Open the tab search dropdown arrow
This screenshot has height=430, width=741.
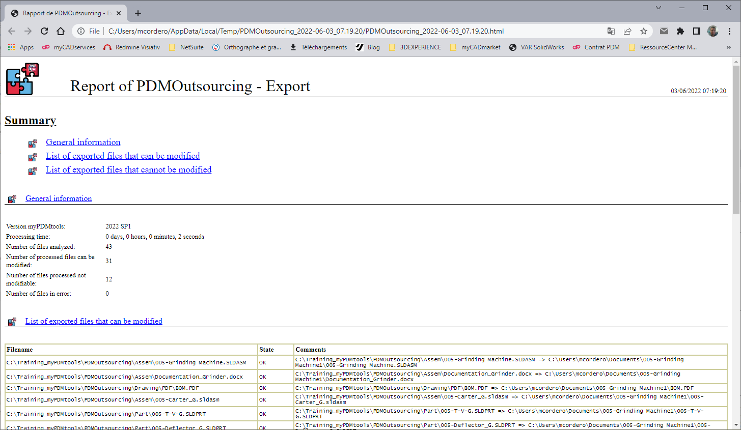658,8
